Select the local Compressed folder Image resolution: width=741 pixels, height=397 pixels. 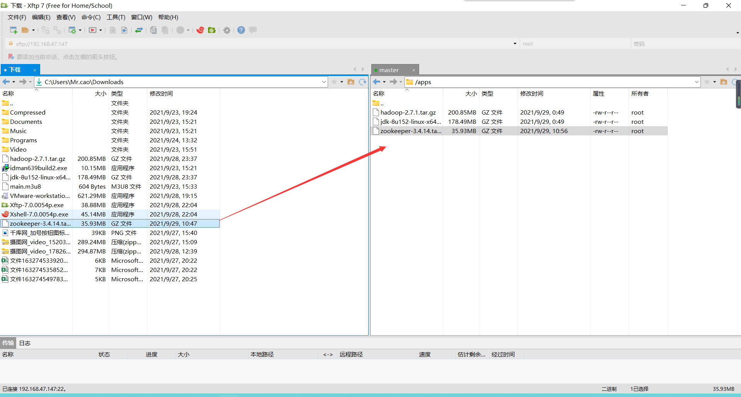[x=110, y=112]
